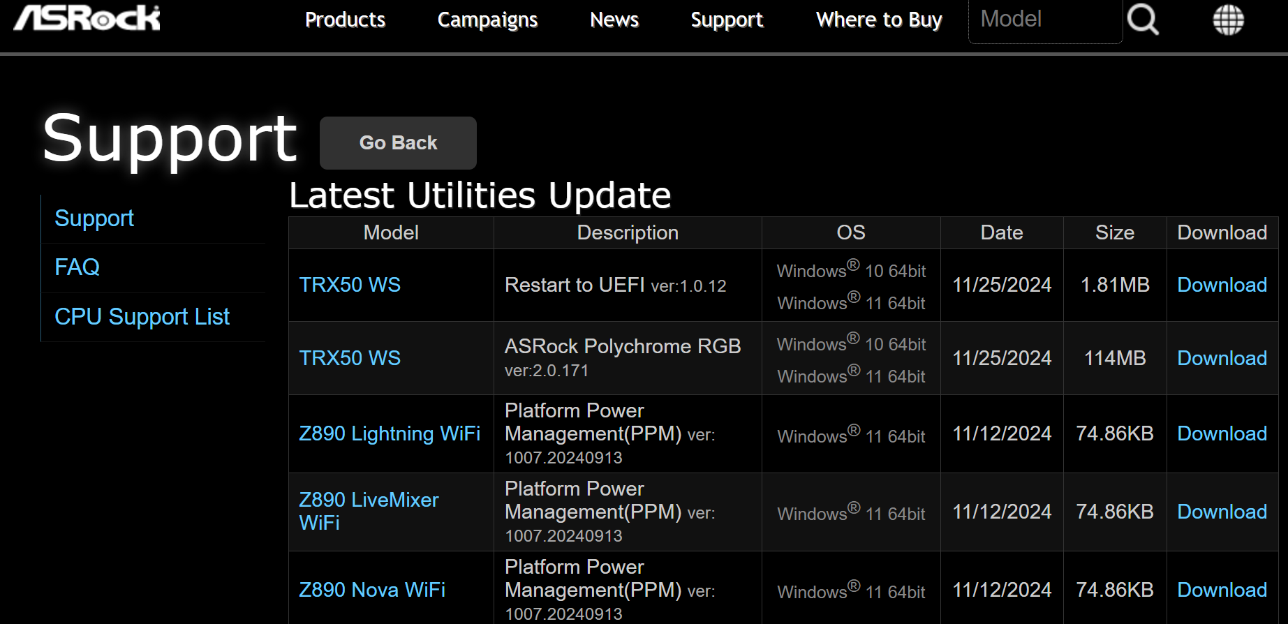Select Support in the sidebar

[94, 218]
